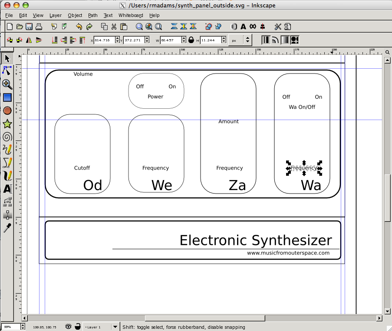Toggle the width/height lock ratio icon
Screen dimensions: 392x331
coord(191,40)
